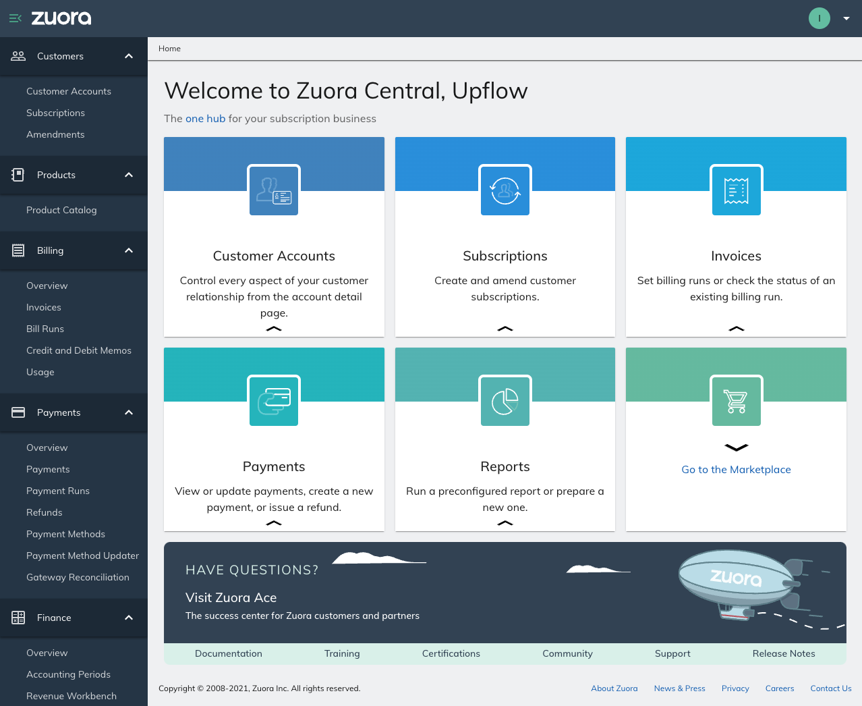The image size is (862, 706).
Task: Open Accounting Periods in the sidebar
Action: [x=68, y=674]
